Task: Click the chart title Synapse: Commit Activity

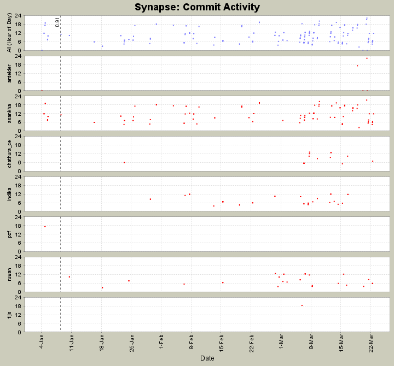Action: point(197,7)
